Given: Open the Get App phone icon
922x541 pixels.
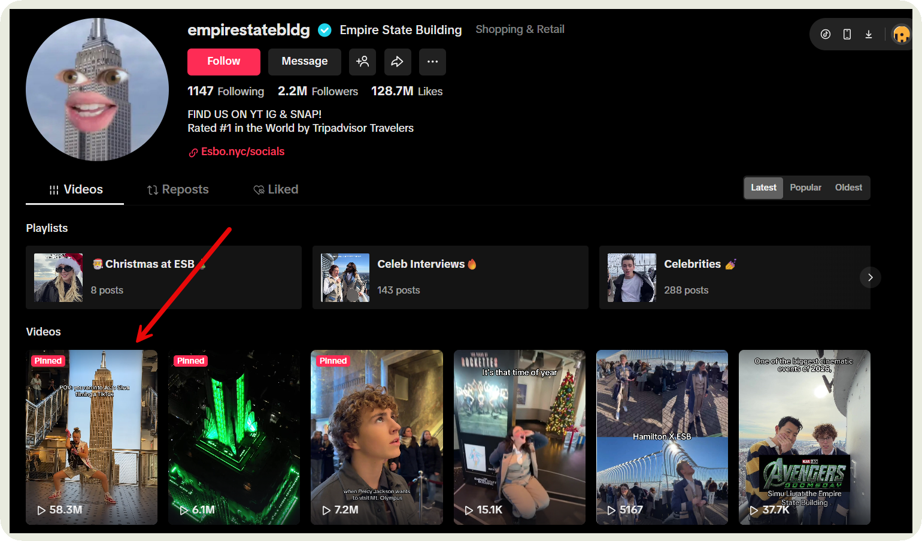Looking at the screenshot, I should click(847, 34).
